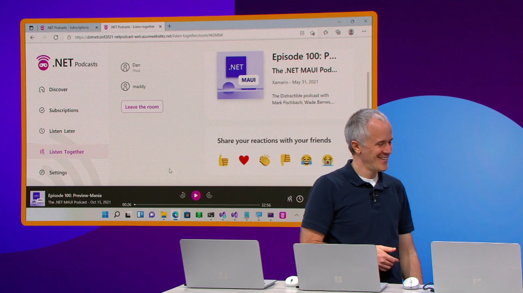
Task: Open the browser profile avatar
Action: (x=351, y=32)
